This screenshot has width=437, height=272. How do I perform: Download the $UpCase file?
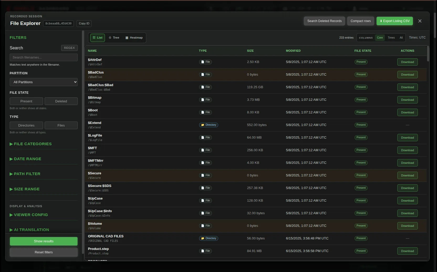[407, 201]
